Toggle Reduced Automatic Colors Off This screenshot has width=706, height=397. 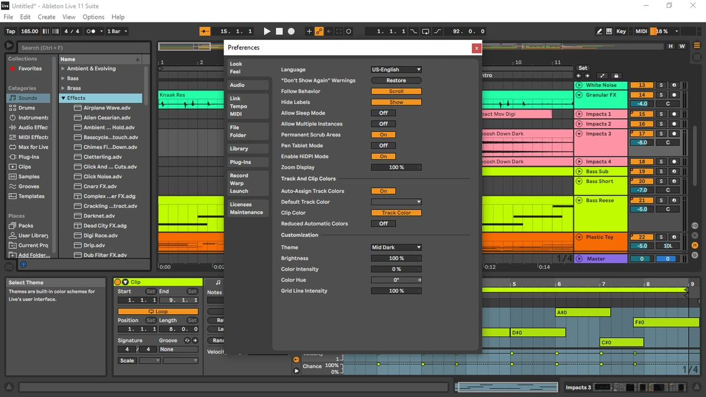[384, 223]
